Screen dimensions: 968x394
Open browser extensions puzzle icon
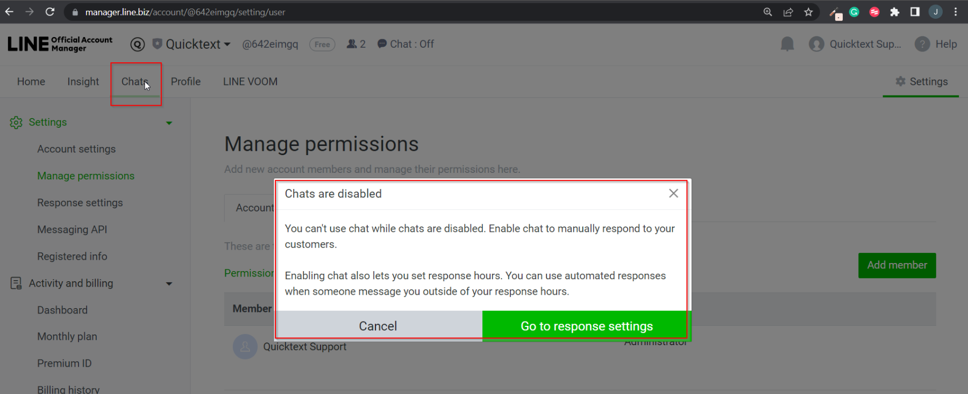(895, 12)
